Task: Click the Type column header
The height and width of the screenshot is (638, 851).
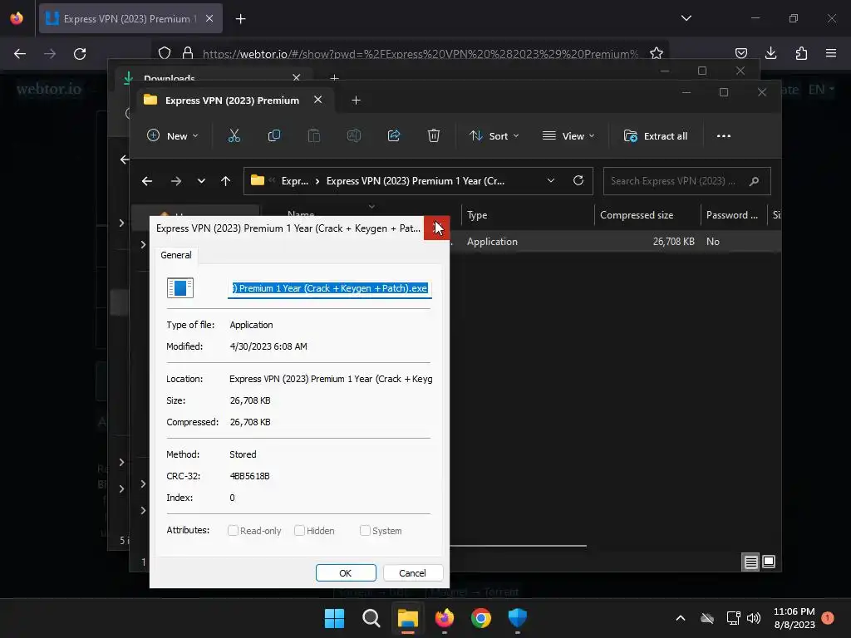Action: click(x=477, y=215)
